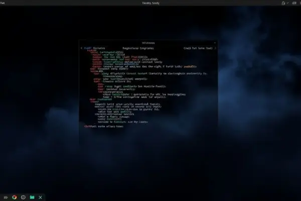
Task: Open the notification bell in the top bar
Action: coord(283,3)
